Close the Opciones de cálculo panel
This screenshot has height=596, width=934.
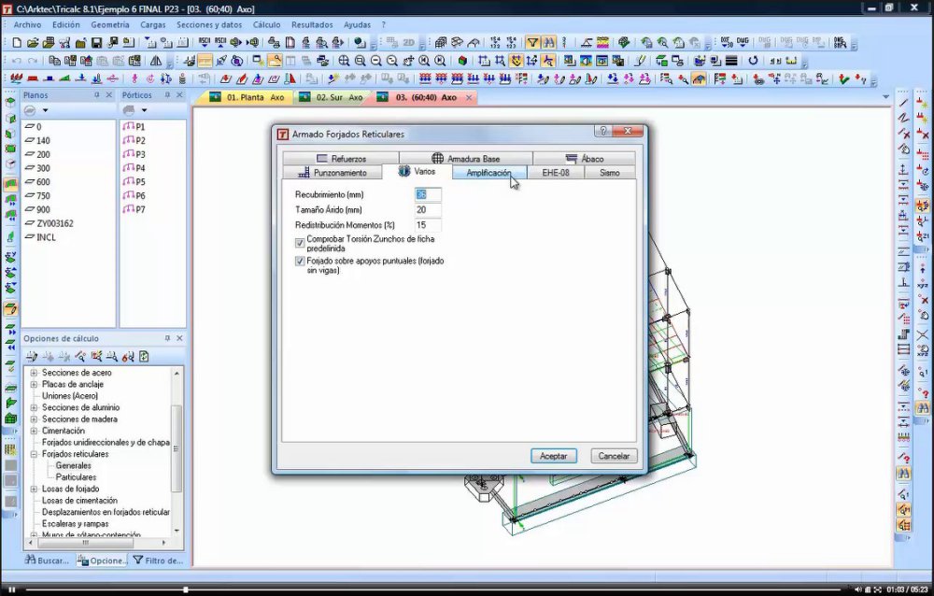179,338
